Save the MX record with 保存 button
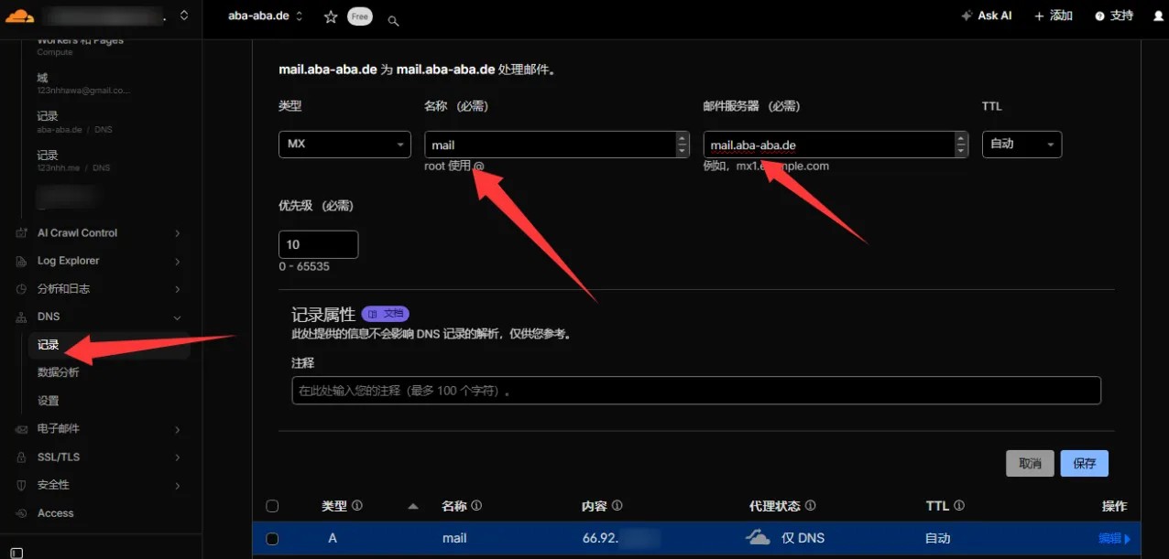 click(x=1084, y=463)
